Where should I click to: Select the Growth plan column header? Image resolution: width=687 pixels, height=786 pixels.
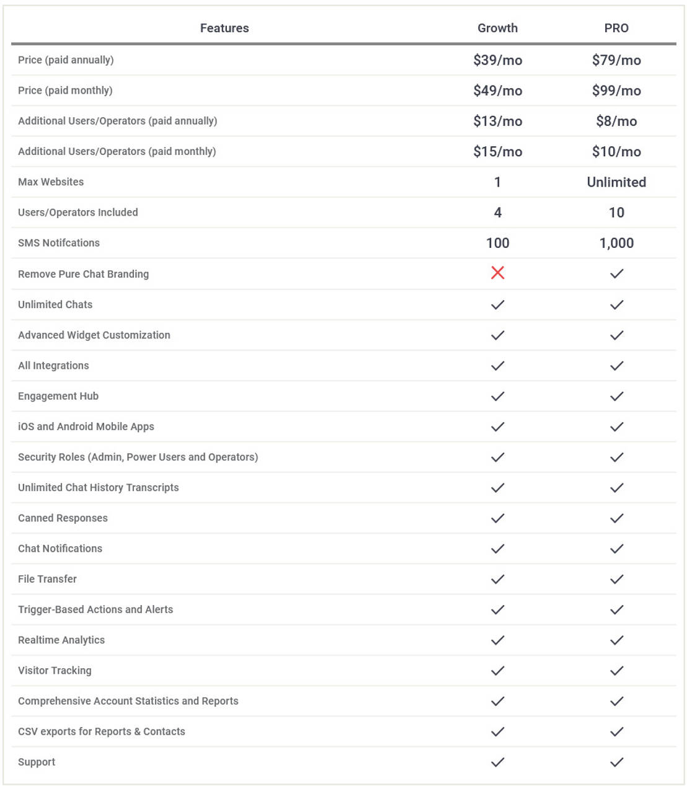point(497,28)
